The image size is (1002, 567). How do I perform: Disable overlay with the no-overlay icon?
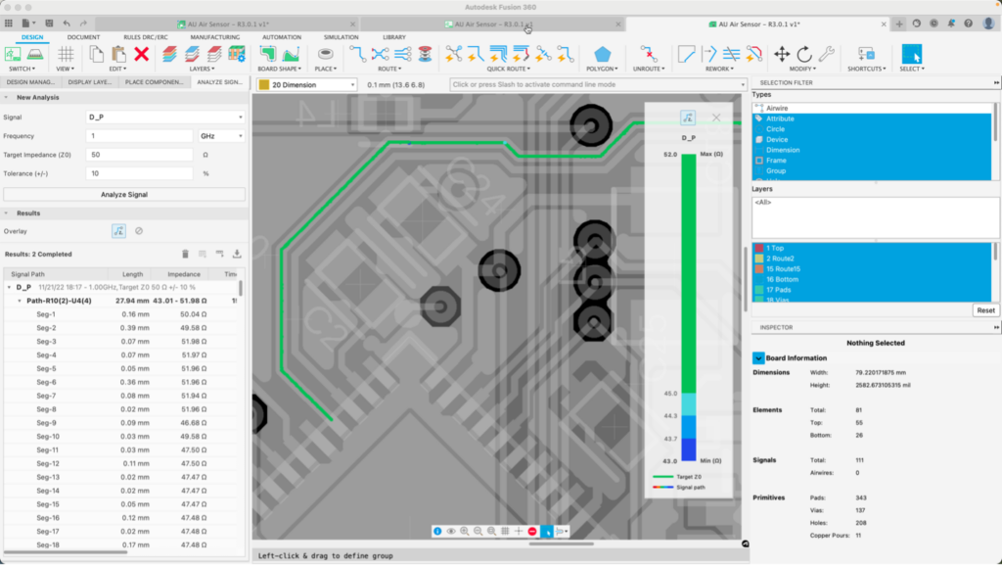click(x=139, y=231)
